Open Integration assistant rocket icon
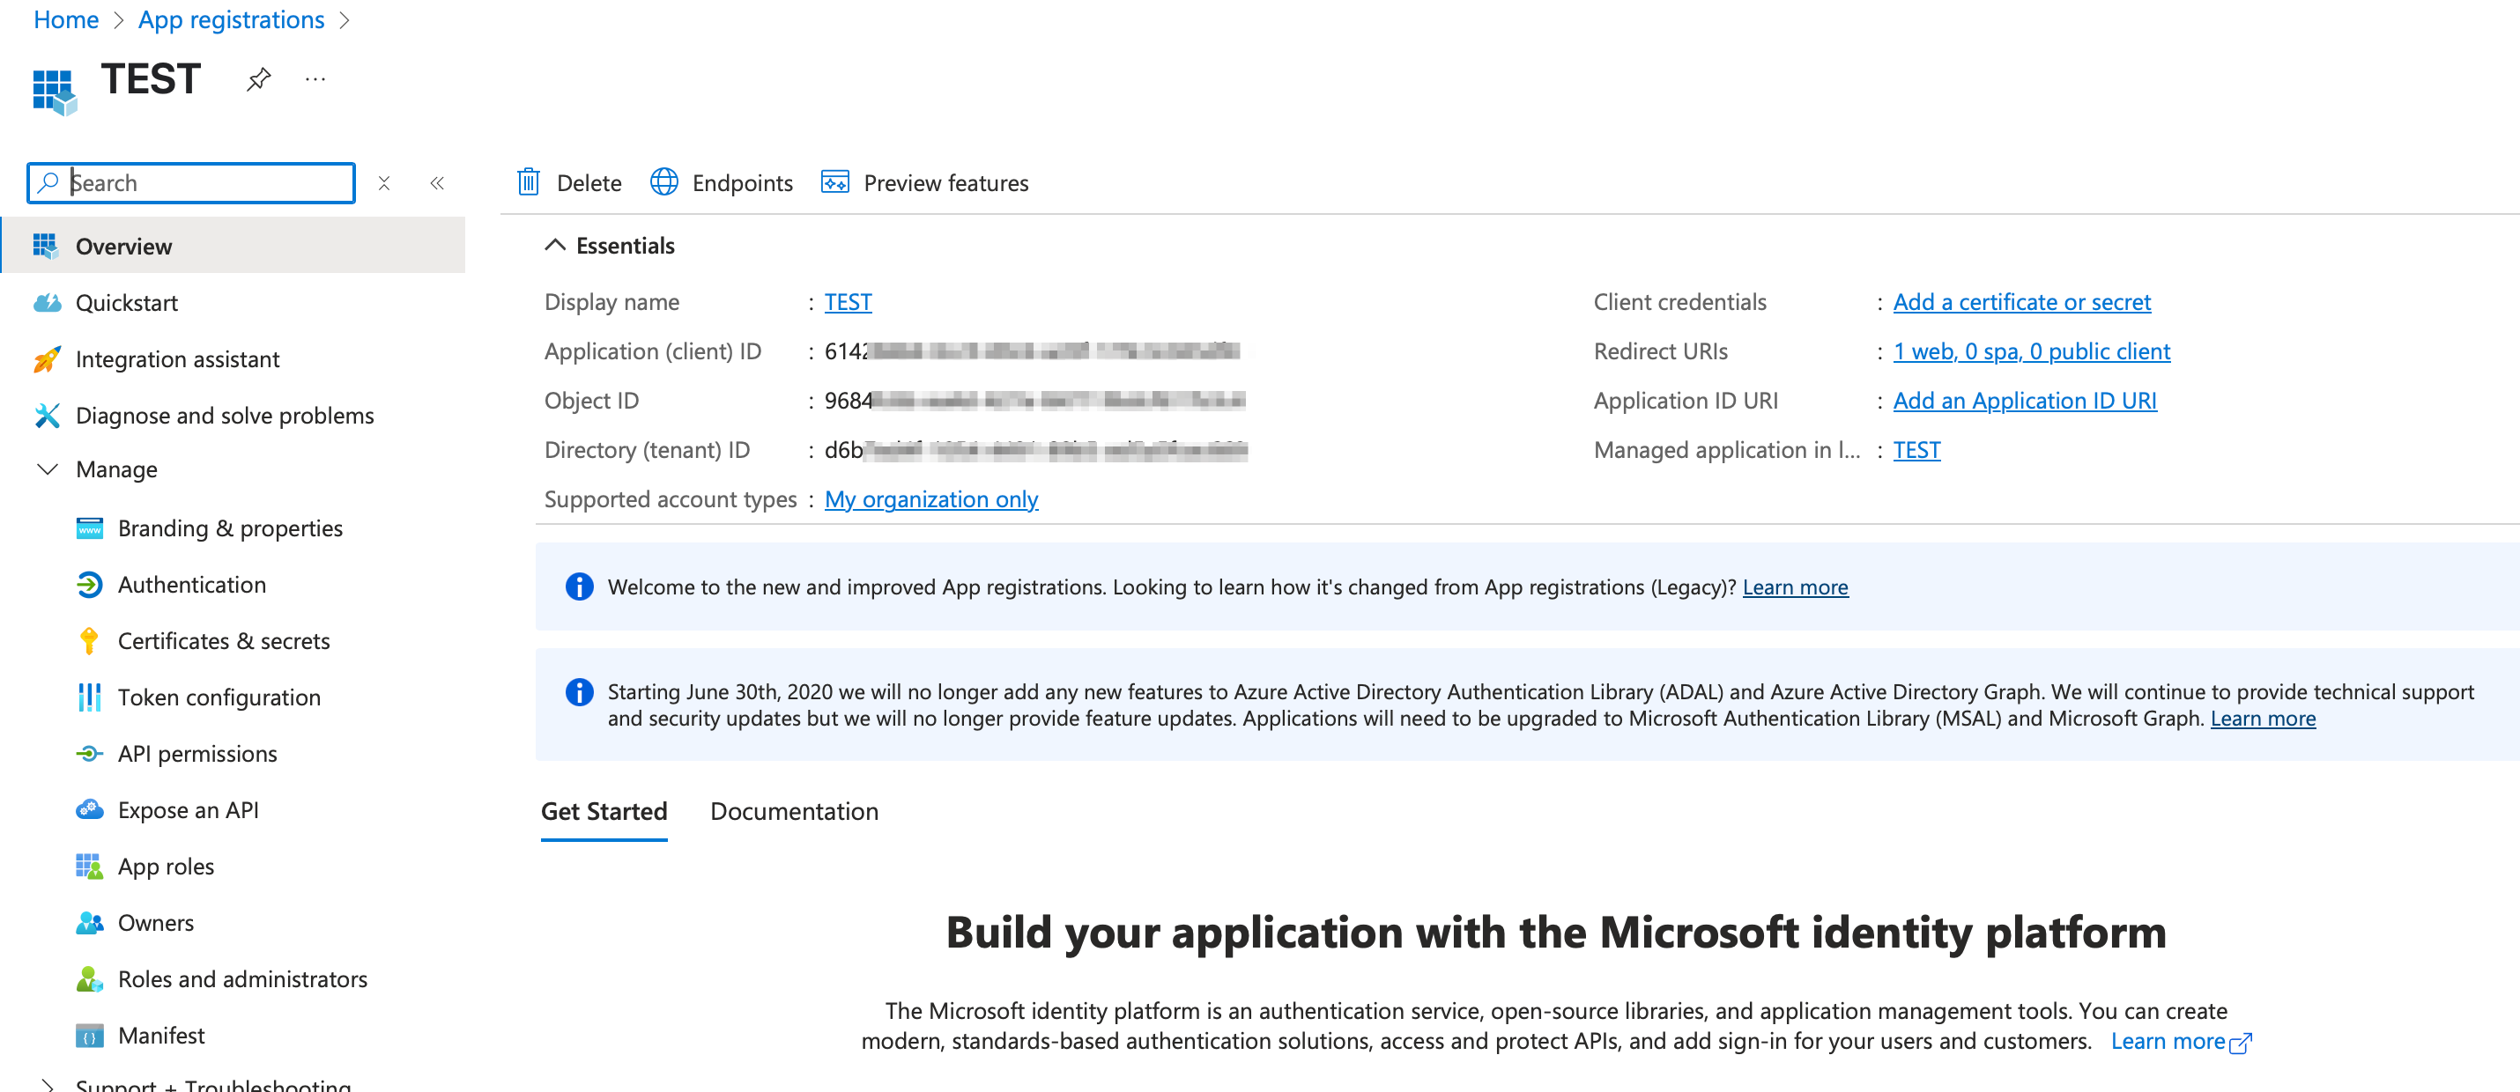The height and width of the screenshot is (1092, 2520). 46,358
